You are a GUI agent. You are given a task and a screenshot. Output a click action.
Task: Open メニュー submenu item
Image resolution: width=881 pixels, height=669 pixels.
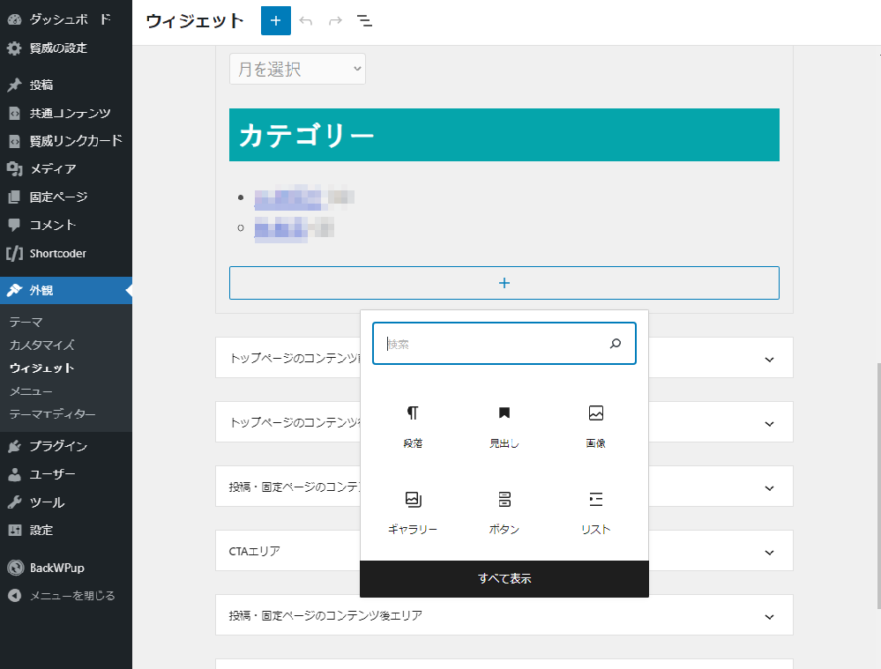31,391
